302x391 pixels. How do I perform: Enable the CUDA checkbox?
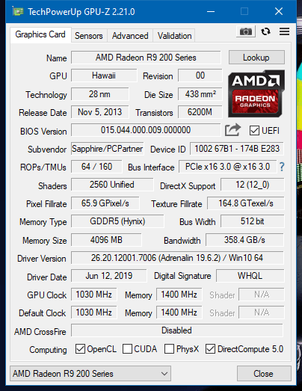(x=127, y=349)
